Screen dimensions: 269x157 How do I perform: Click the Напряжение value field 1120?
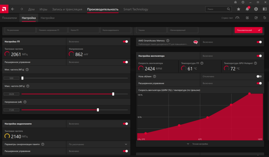click(11, 110)
